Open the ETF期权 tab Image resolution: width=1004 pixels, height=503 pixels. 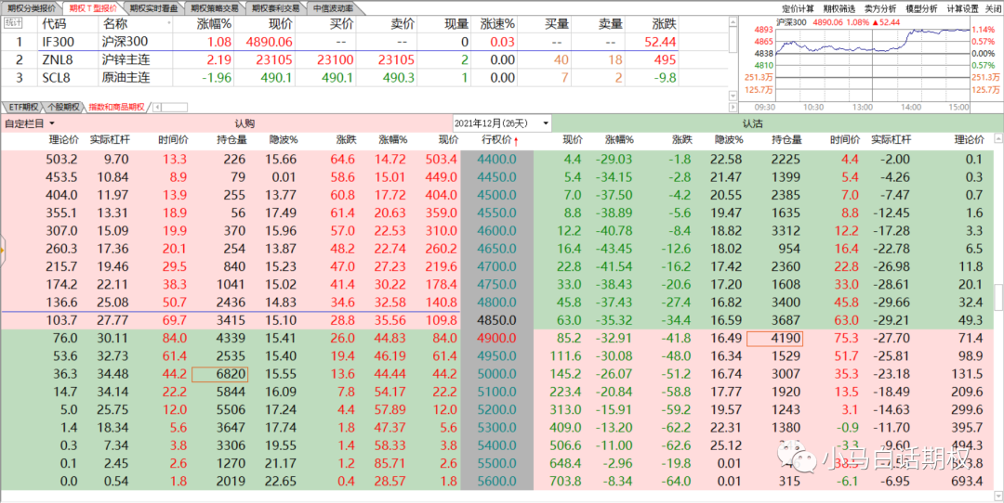pyautogui.click(x=22, y=107)
